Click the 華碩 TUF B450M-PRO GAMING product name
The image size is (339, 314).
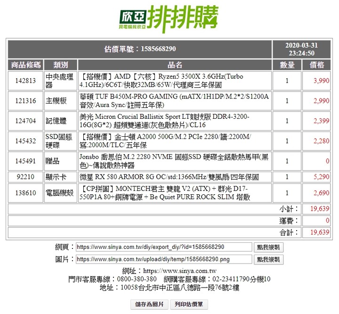[175, 101]
